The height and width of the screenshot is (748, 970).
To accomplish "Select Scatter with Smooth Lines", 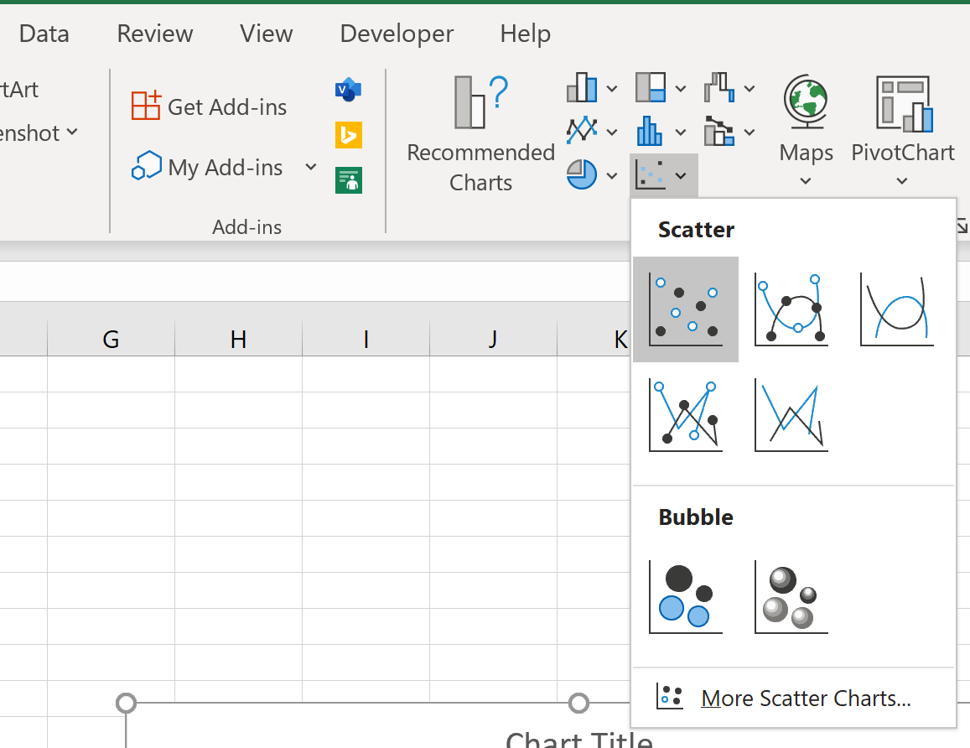I will [895, 309].
